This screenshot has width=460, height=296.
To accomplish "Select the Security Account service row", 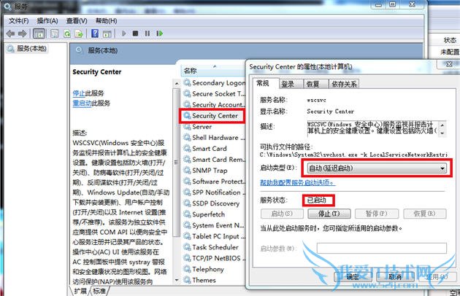I will click(x=214, y=105).
